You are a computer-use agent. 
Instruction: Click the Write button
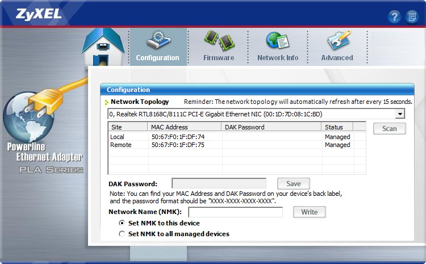click(309, 212)
